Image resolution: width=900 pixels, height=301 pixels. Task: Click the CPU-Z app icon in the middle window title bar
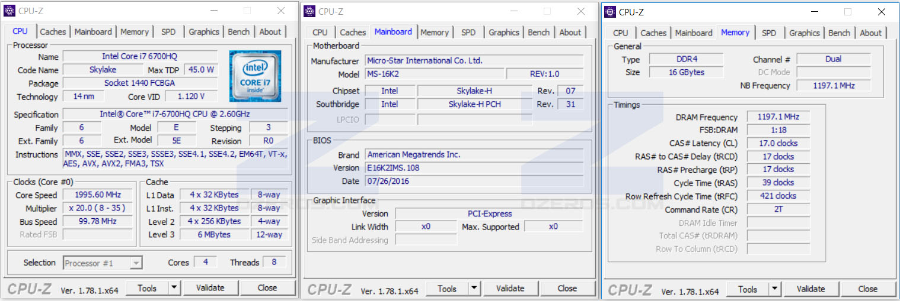pyautogui.click(x=309, y=11)
